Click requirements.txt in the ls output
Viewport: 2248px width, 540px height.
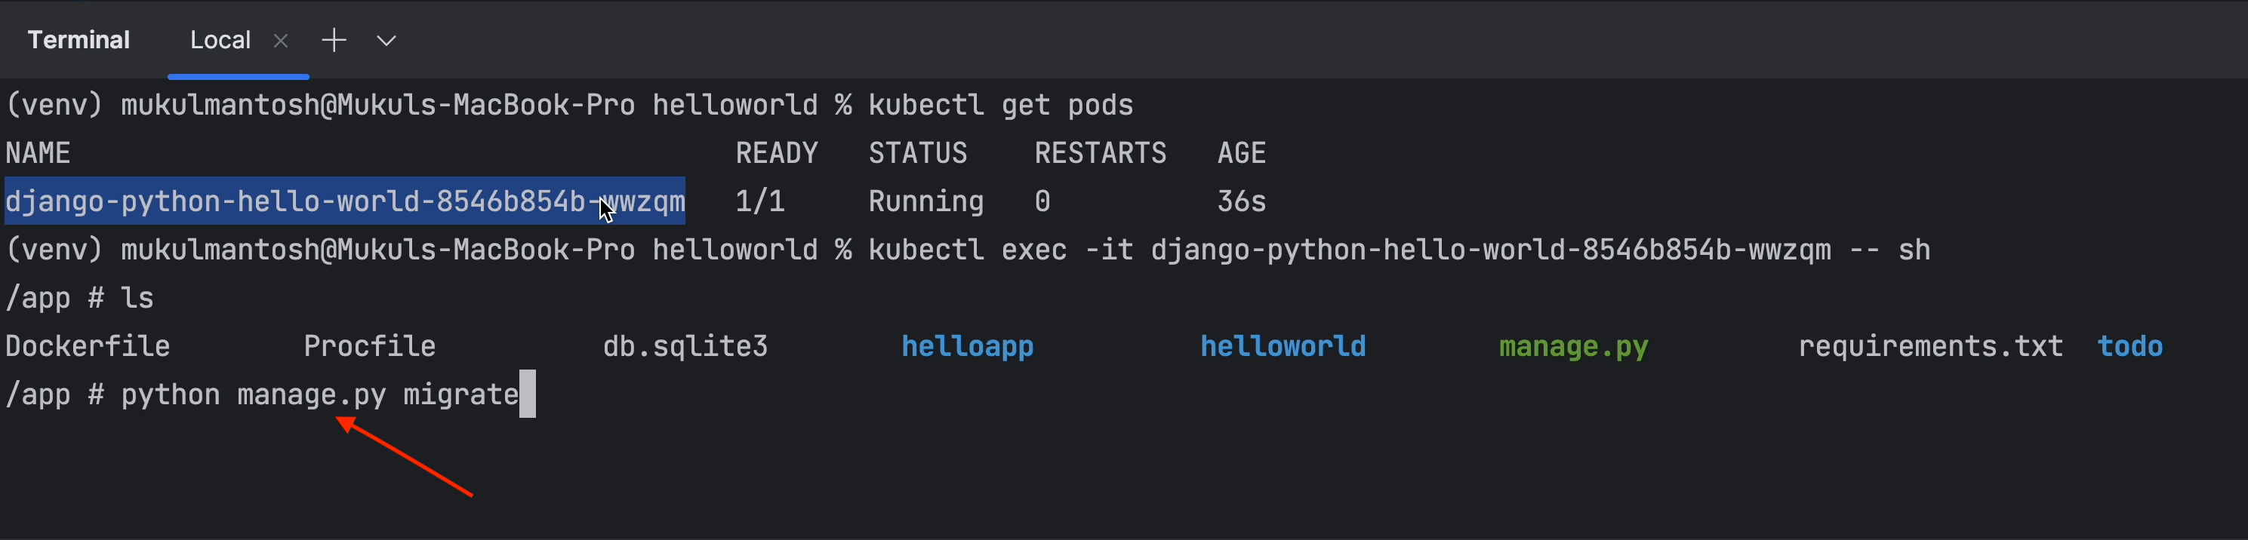pos(1930,346)
